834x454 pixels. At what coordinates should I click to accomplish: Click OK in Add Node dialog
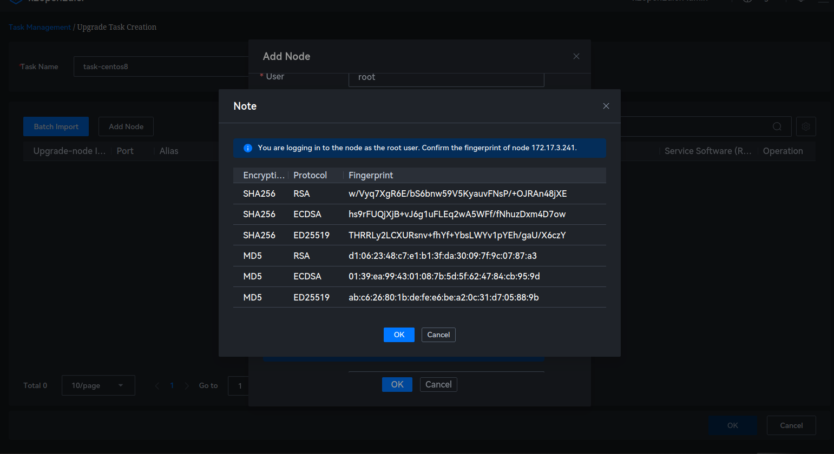coord(397,384)
